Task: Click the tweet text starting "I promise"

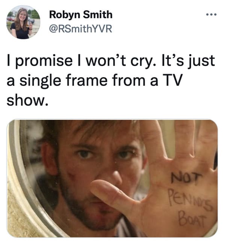Action: coord(111,80)
